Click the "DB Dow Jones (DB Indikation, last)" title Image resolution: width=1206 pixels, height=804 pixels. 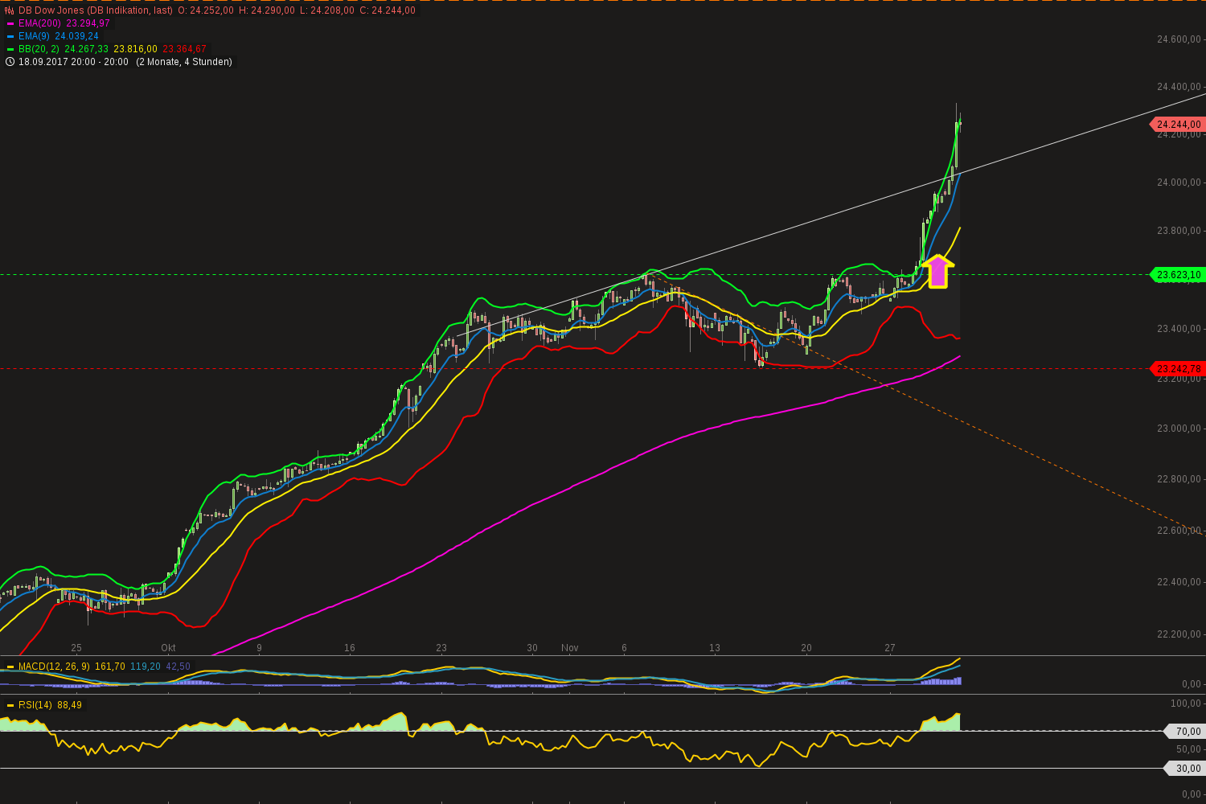click(96, 10)
